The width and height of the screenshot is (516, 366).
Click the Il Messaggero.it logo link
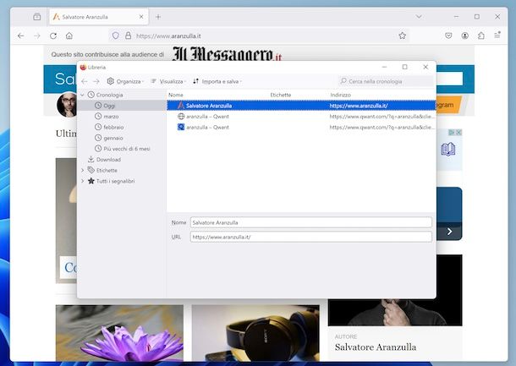click(227, 54)
